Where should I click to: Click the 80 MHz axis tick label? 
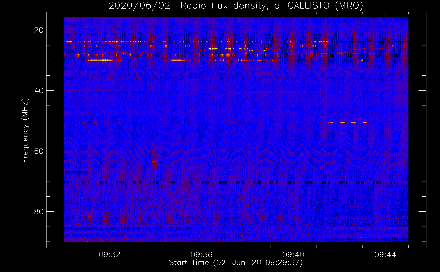pyautogui.click(x=39, y=212)
